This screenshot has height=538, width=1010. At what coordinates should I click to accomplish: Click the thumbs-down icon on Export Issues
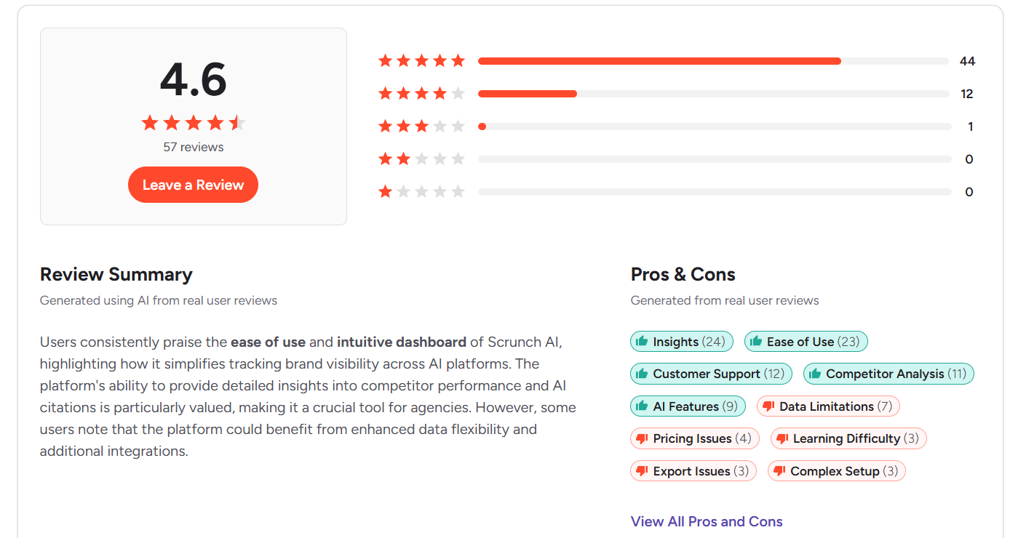tap(643, 470)
